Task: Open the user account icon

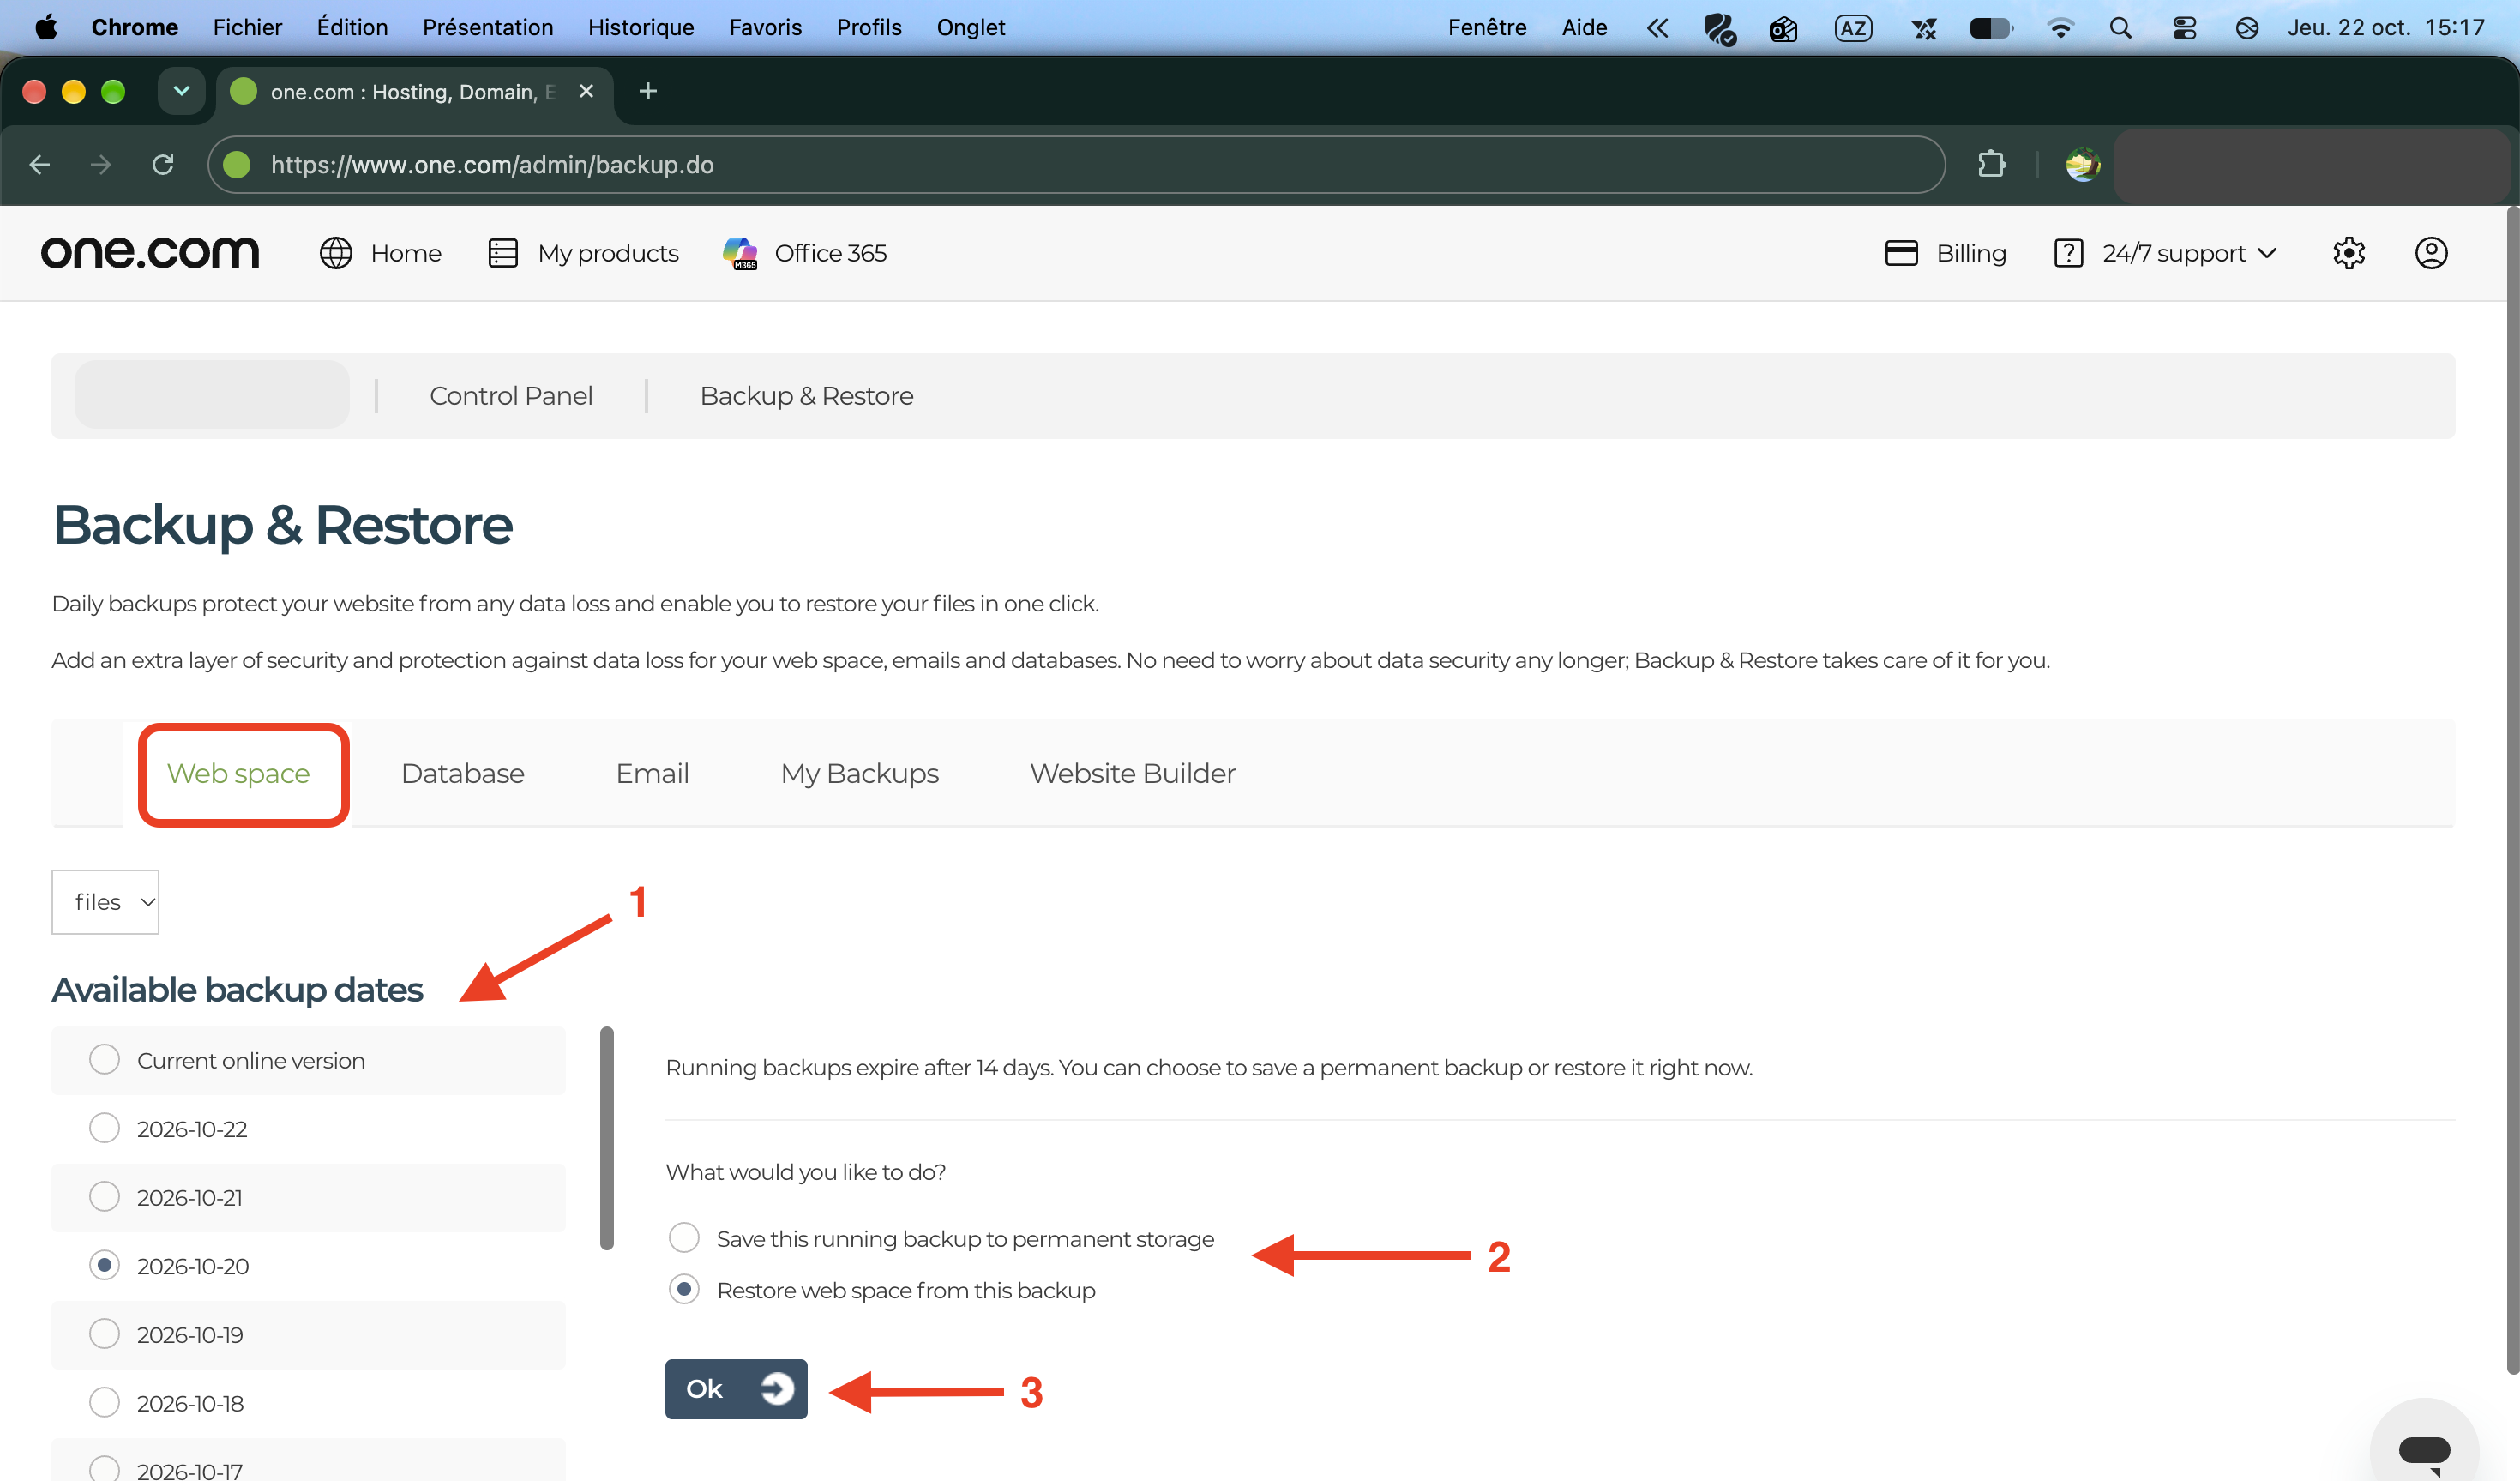Action: 2431,253
